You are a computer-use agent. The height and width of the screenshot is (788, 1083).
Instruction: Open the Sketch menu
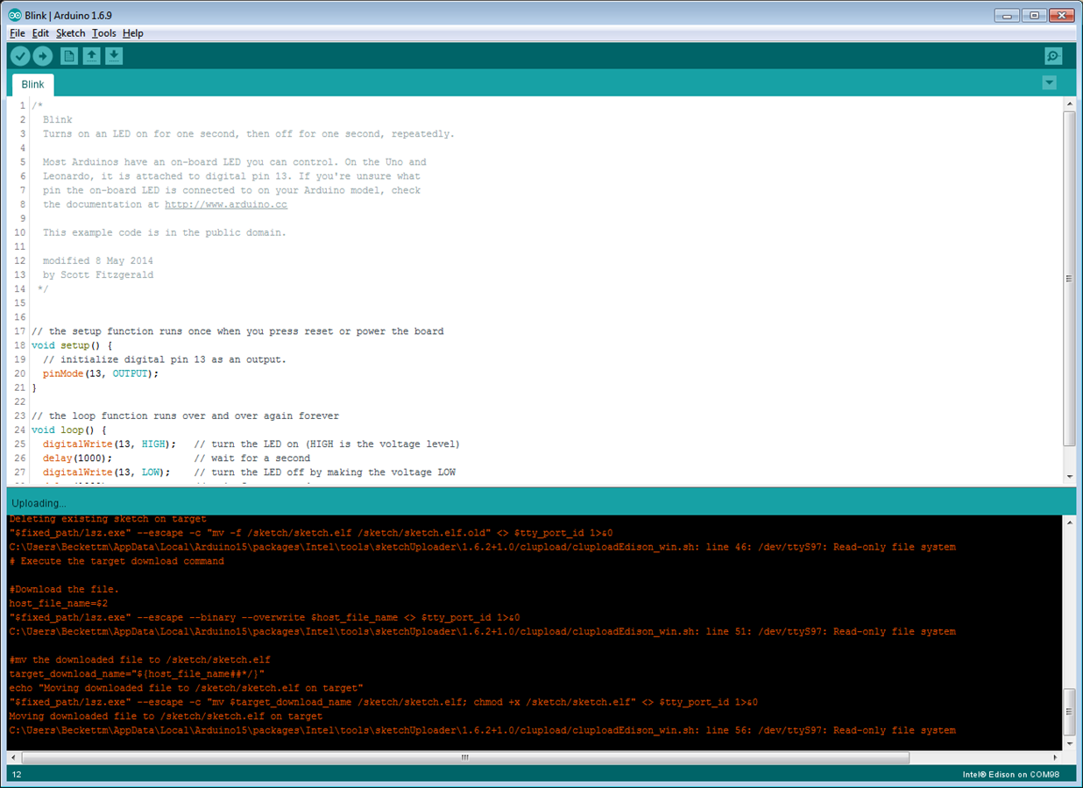click(x=71, y=33)
